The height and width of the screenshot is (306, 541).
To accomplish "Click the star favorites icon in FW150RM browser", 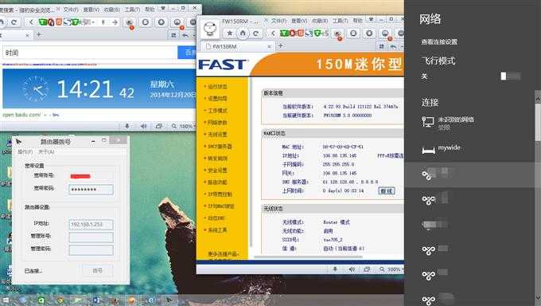I will point(229,33).
